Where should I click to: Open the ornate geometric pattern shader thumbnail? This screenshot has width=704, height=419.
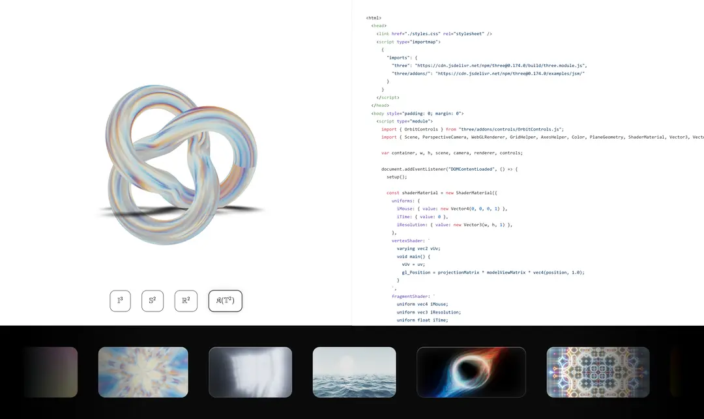pos(598,372)
